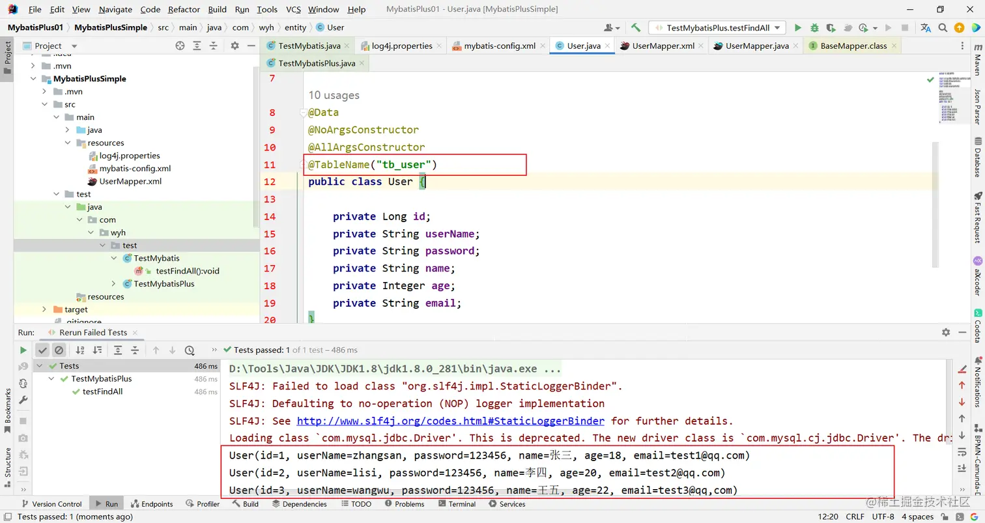985x523 pixels.
Task: Open the Endpoints tool window
Action: click(x=152, y=504)
